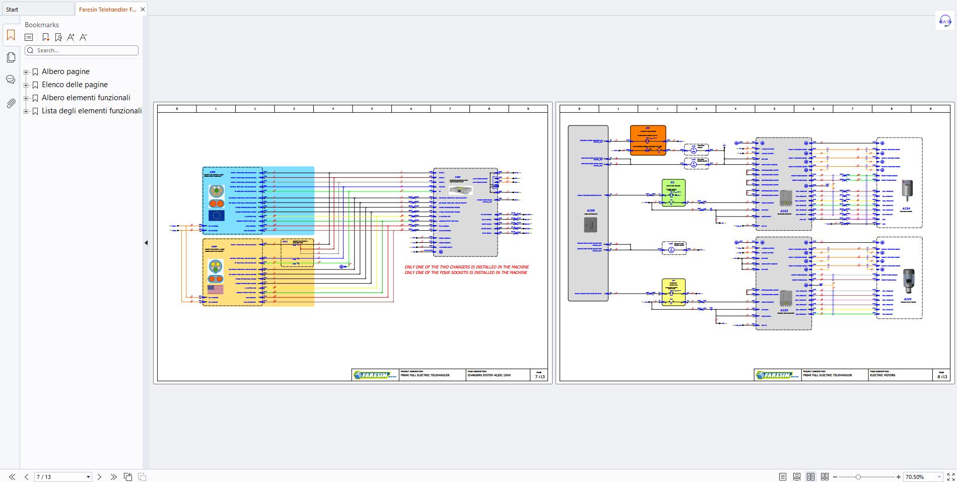Open the Pages thumbnails panel icon

point(11,57)
